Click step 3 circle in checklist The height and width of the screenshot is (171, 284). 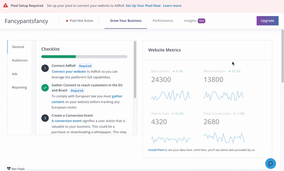click(45, 118)
